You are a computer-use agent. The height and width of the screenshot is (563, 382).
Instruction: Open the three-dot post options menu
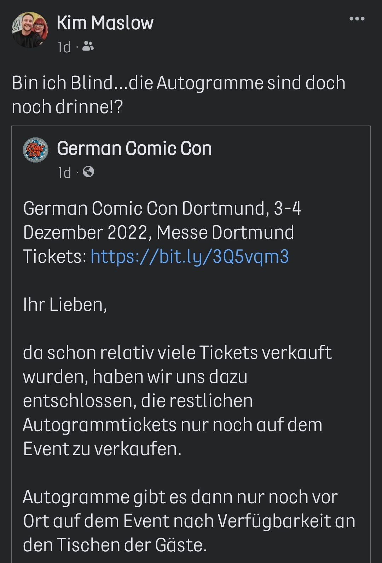357,19
